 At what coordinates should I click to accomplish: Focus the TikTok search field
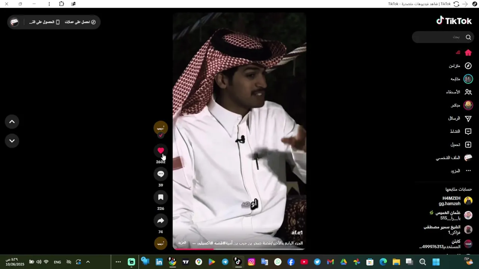[x=443, y=37]
